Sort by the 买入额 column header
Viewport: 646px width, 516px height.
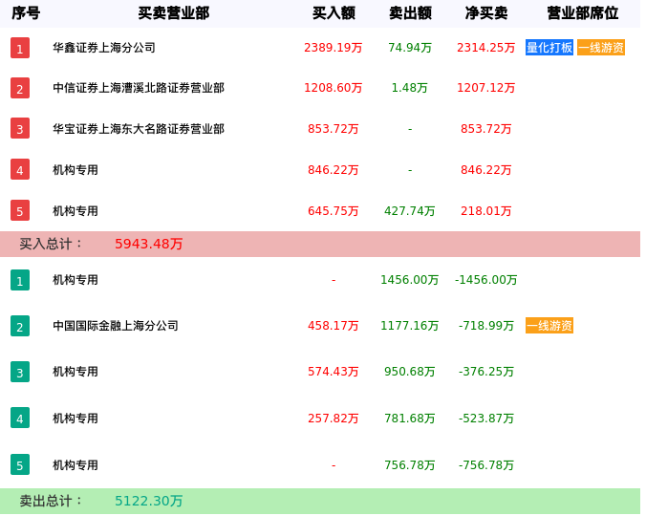click(334, 13)
